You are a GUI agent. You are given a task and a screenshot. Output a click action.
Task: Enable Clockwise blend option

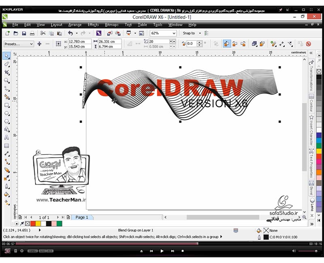[x=235, y=44]
